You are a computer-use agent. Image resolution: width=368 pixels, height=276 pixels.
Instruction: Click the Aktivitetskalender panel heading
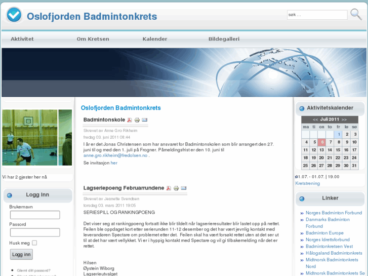[x=330, y=108]
